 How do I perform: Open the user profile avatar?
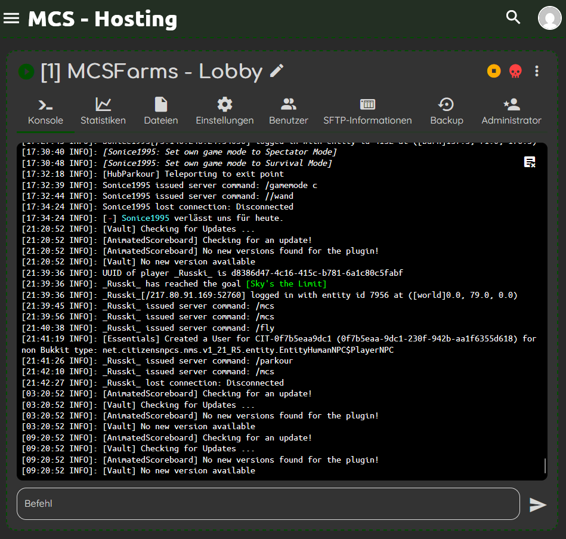tap(549, 18)
